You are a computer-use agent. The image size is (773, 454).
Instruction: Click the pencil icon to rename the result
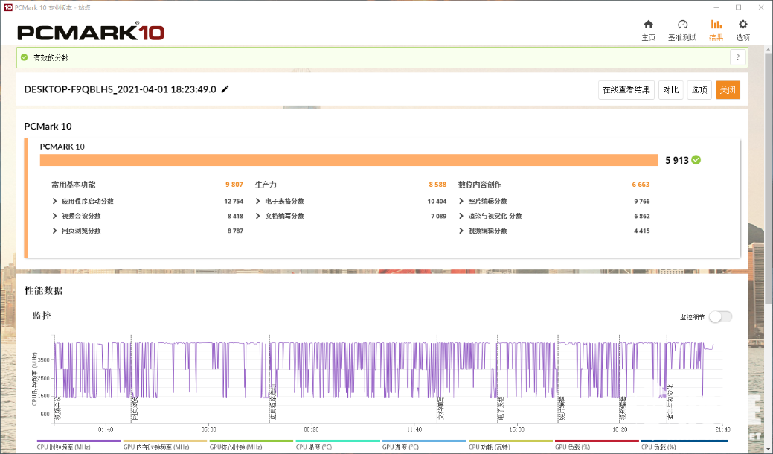tap(225, 89)
